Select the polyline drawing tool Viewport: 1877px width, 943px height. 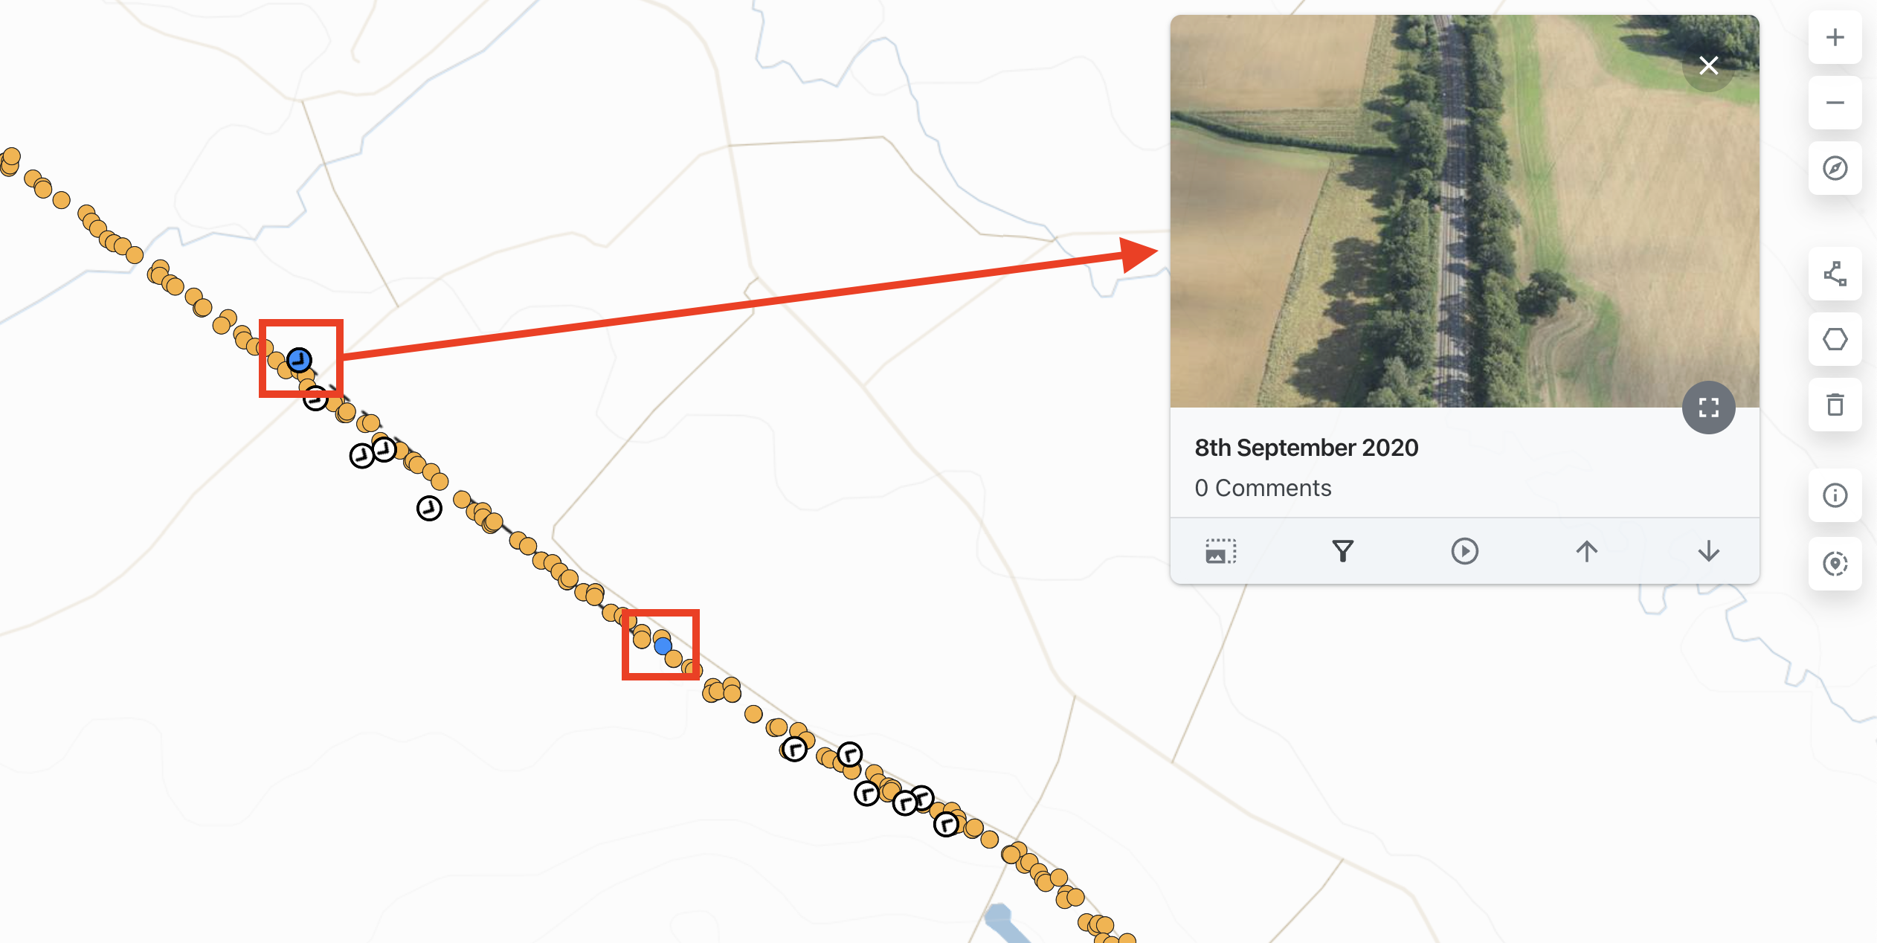point(1835,274)
